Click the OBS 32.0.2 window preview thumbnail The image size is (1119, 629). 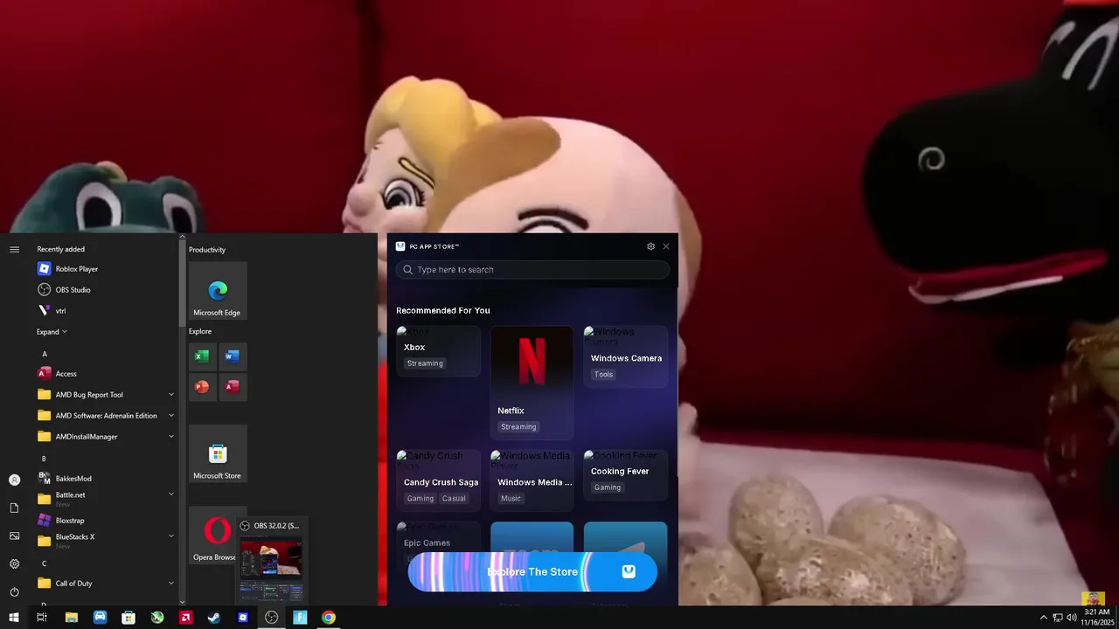pyautogui.click(x=271, y=568)
